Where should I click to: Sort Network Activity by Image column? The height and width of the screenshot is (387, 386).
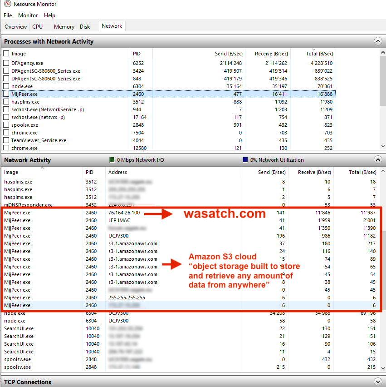(42, 172)
